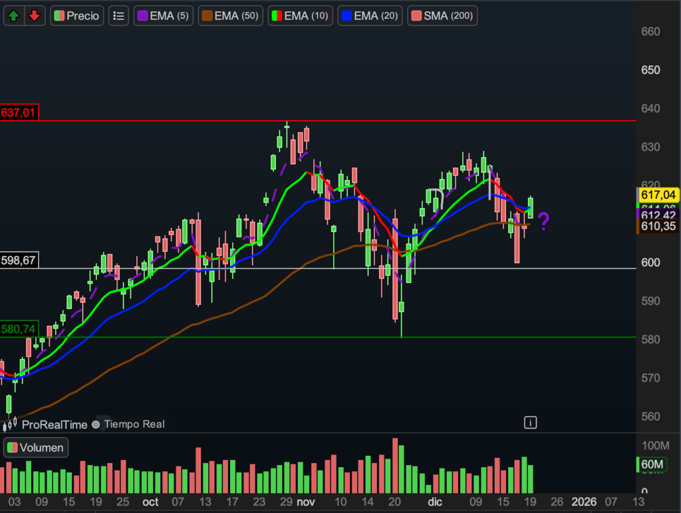Click the 2026 date on time axis

[x=584, y=502]
